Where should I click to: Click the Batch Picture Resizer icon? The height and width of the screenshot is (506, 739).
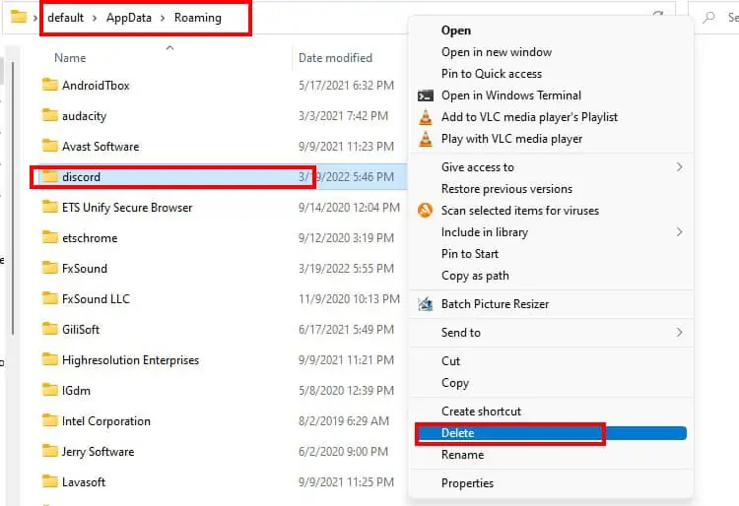click(x=425, y=304)
